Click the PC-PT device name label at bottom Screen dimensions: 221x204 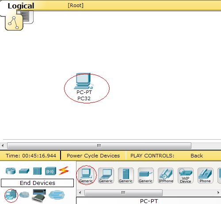click(x=149, y=201)
